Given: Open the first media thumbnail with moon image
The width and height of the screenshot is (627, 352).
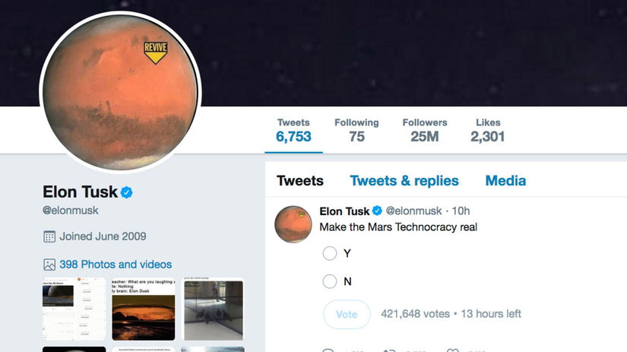Looking at the screenshot, I should point(74,309).
